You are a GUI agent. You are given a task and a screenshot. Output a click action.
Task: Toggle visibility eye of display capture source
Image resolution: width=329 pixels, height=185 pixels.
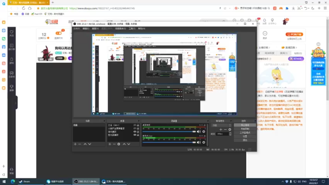(x=135, y=135)
